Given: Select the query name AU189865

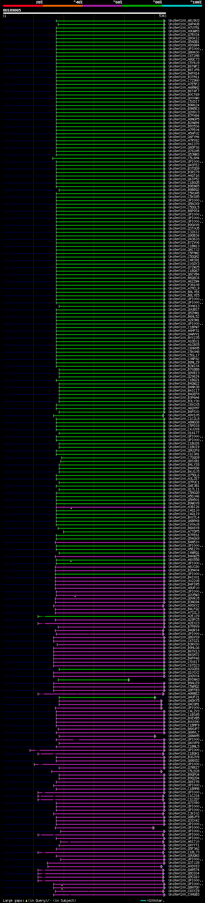Looking at the screenshot, I should coord(12,10).
